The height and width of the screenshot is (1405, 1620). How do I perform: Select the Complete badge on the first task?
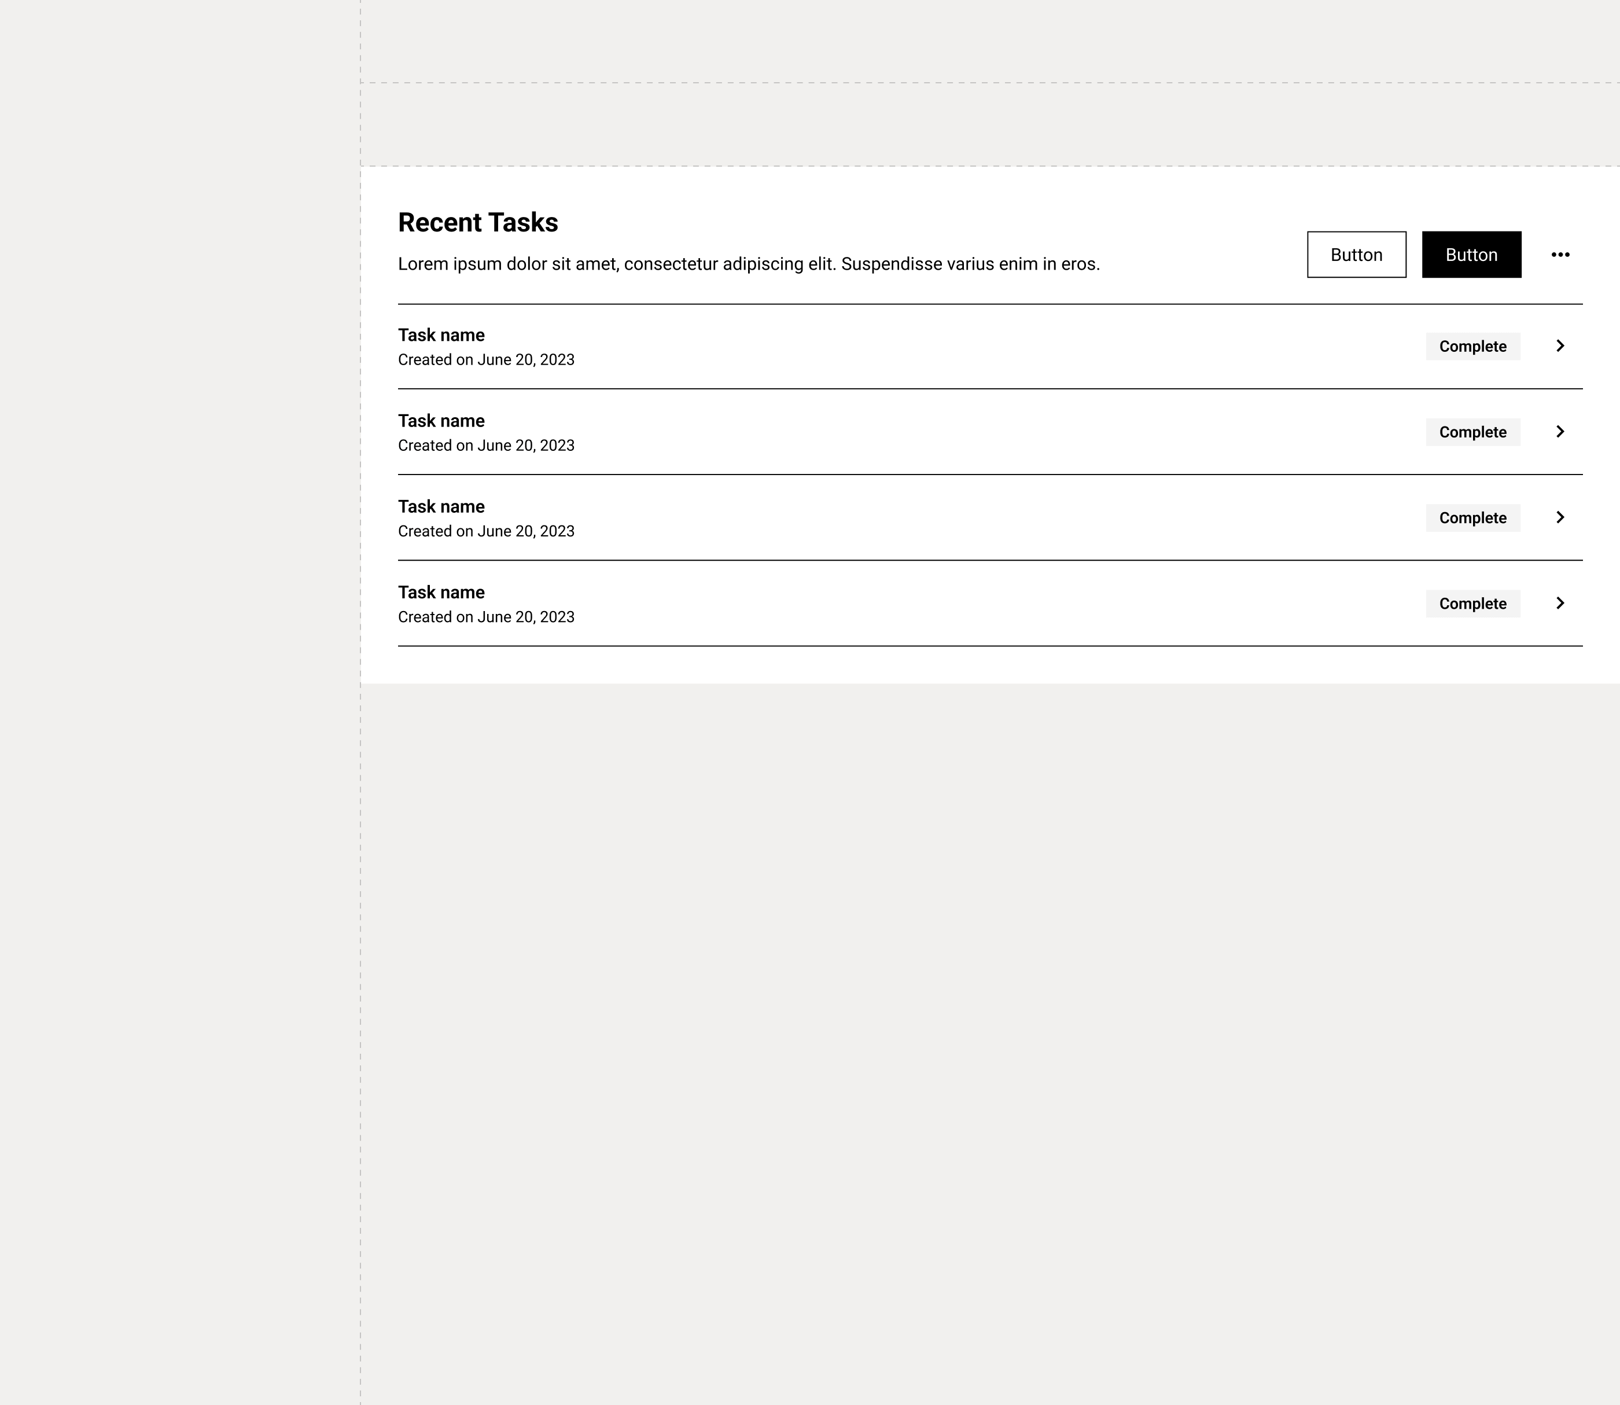[x=1472, y=347]
